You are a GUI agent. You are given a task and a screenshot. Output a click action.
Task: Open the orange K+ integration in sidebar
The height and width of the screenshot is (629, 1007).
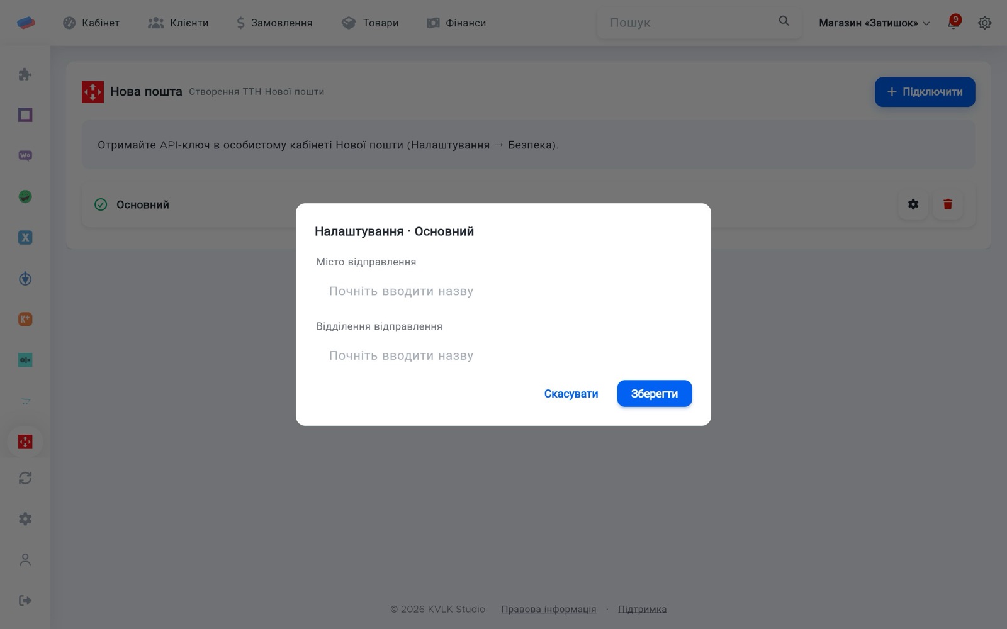tap(25, 320)
